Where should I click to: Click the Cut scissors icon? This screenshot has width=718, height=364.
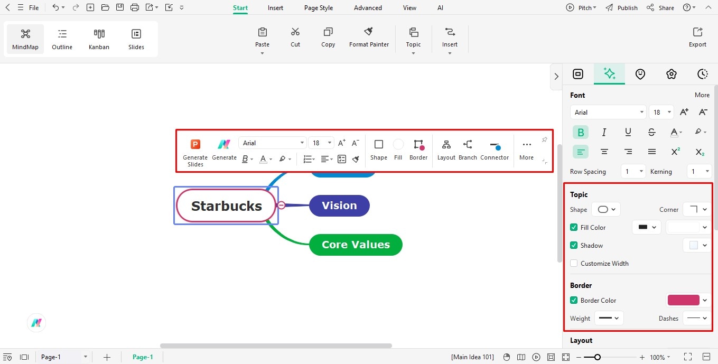(x=295, y=32)
